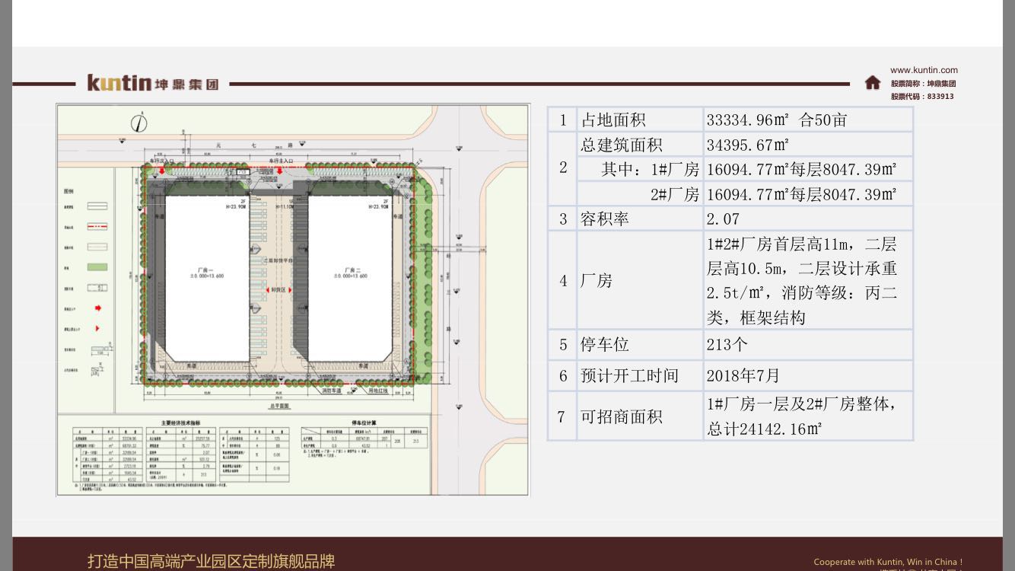The image size is (1015, 571).
Task: Click the Kuntin 坤鼎集团 logo
Action: pos(152,83)
